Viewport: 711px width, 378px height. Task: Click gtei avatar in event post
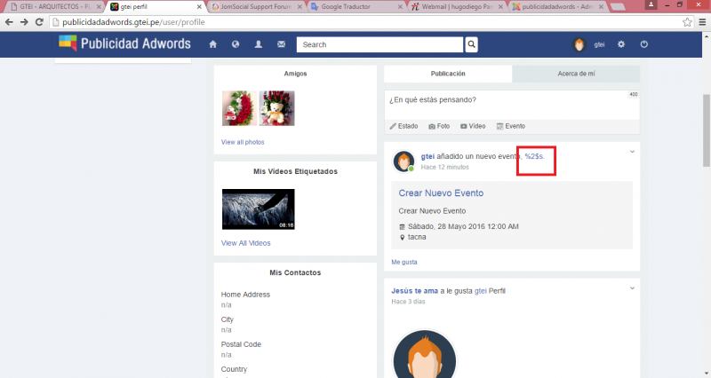coord(403,161)
